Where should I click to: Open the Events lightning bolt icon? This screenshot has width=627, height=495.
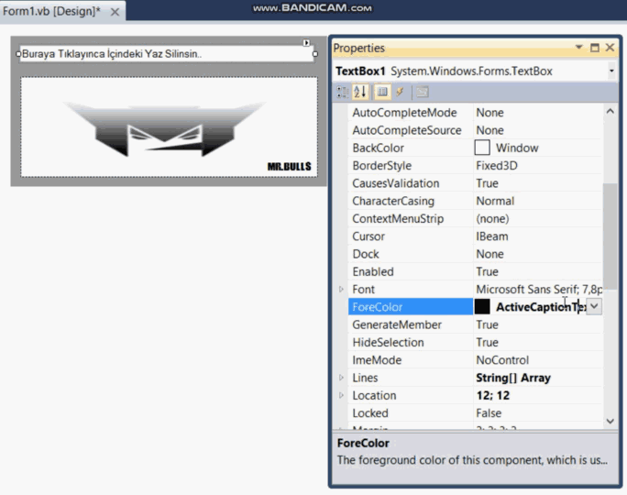401,92
